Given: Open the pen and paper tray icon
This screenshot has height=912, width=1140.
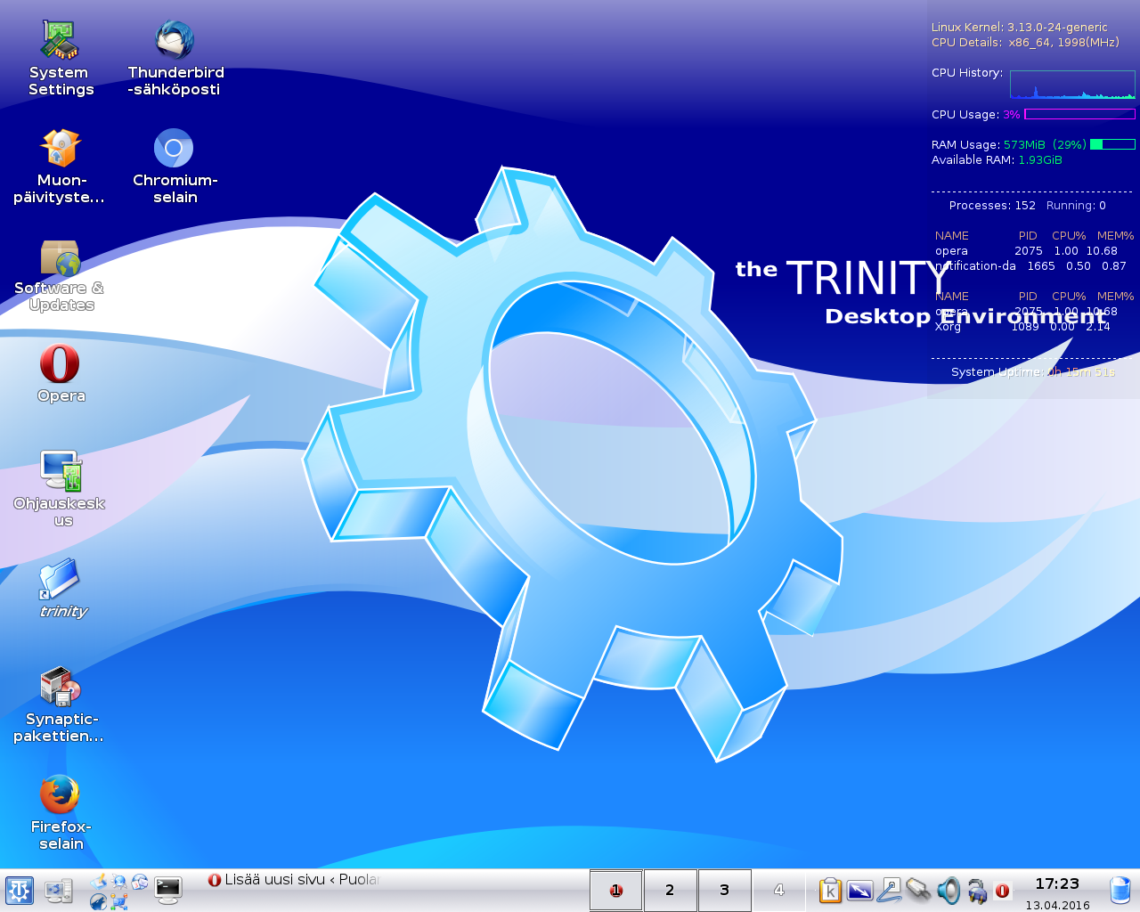Looking at the screenshot, I should pyautogui.click(x=889, y=890).
